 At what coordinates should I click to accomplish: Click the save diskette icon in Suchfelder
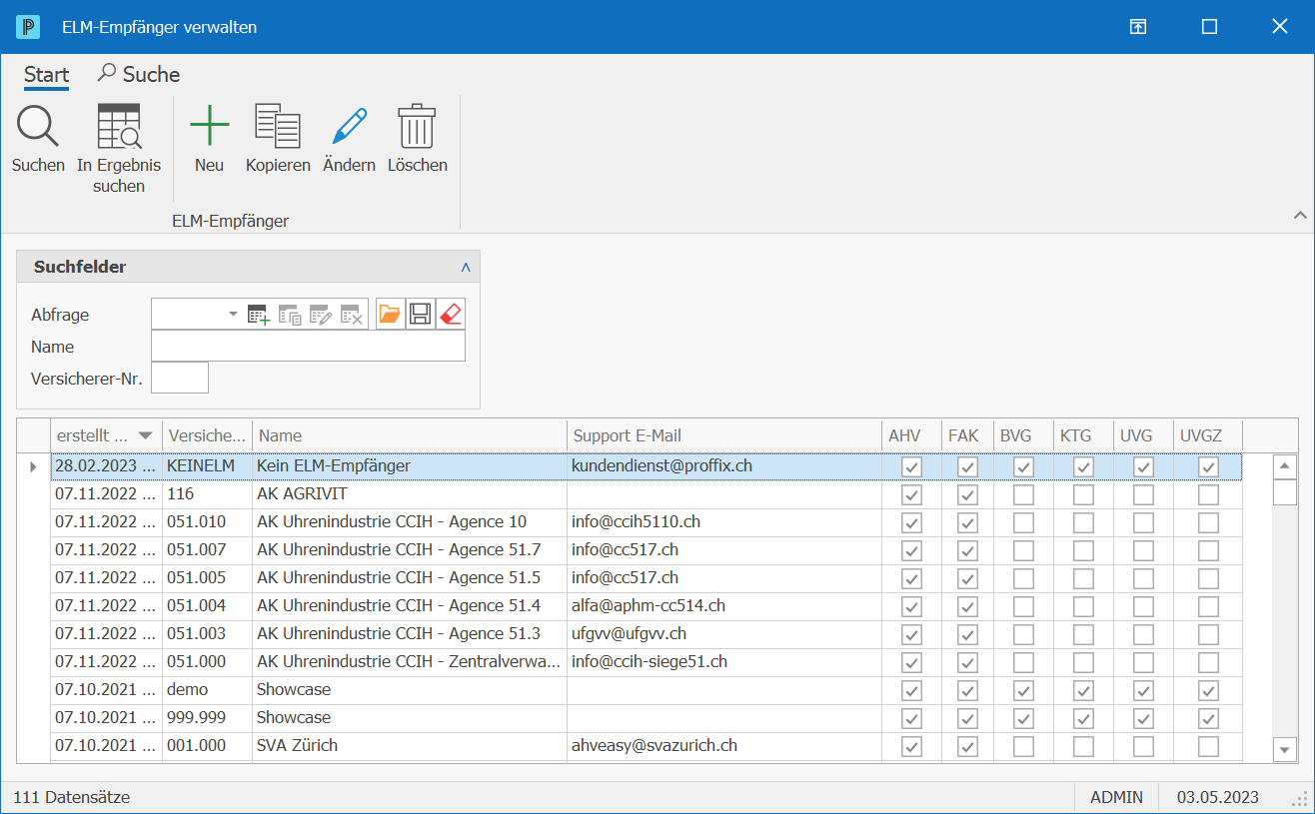420,315
